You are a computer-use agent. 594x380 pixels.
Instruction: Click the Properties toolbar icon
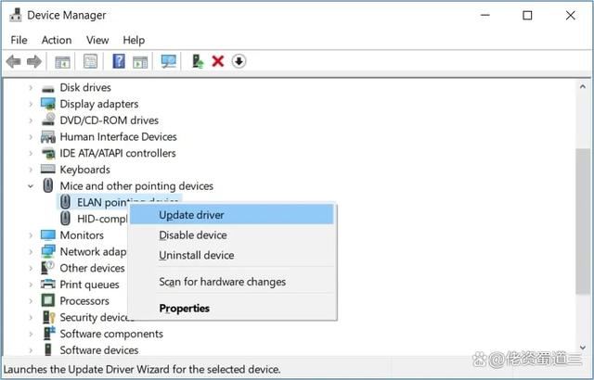[x=90, y=61]
